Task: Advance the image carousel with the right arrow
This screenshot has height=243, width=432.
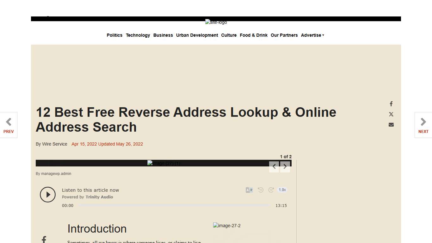Action: 285,166
